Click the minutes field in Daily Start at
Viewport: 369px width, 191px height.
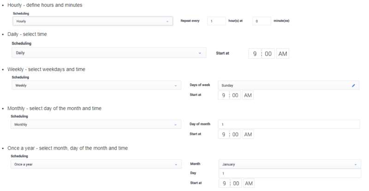[268, 53]
